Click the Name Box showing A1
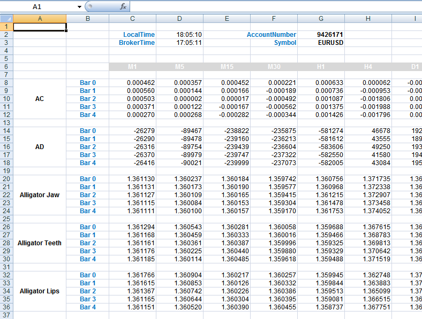 click(37, 7)
